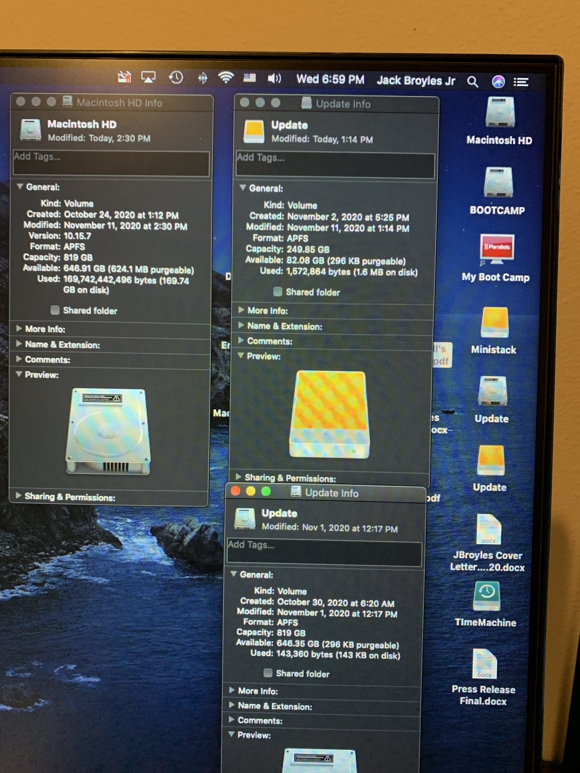Click "Version: 10.15.7" in Macintosh HD Info
Viewport: 580px width, 773px height.
(60, 236)
